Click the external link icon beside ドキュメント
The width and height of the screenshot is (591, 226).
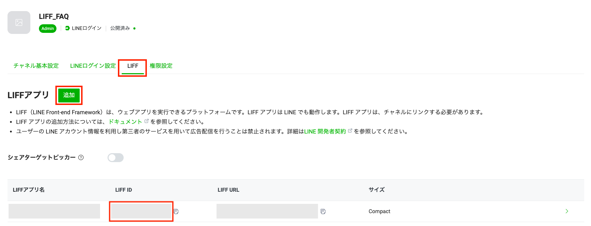coord(146,121)
